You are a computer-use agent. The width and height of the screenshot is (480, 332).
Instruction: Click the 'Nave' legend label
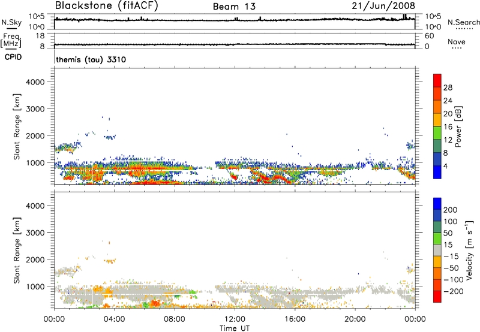(x=457, y=42)
